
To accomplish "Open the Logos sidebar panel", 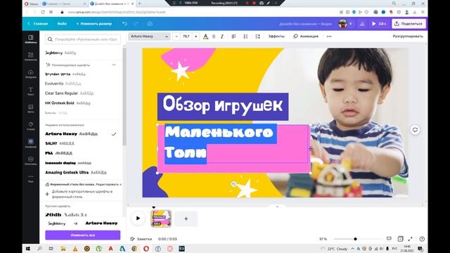I will 31,161.
